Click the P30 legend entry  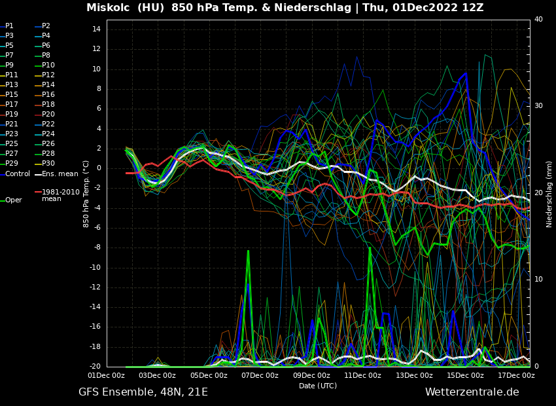point(48,164)
